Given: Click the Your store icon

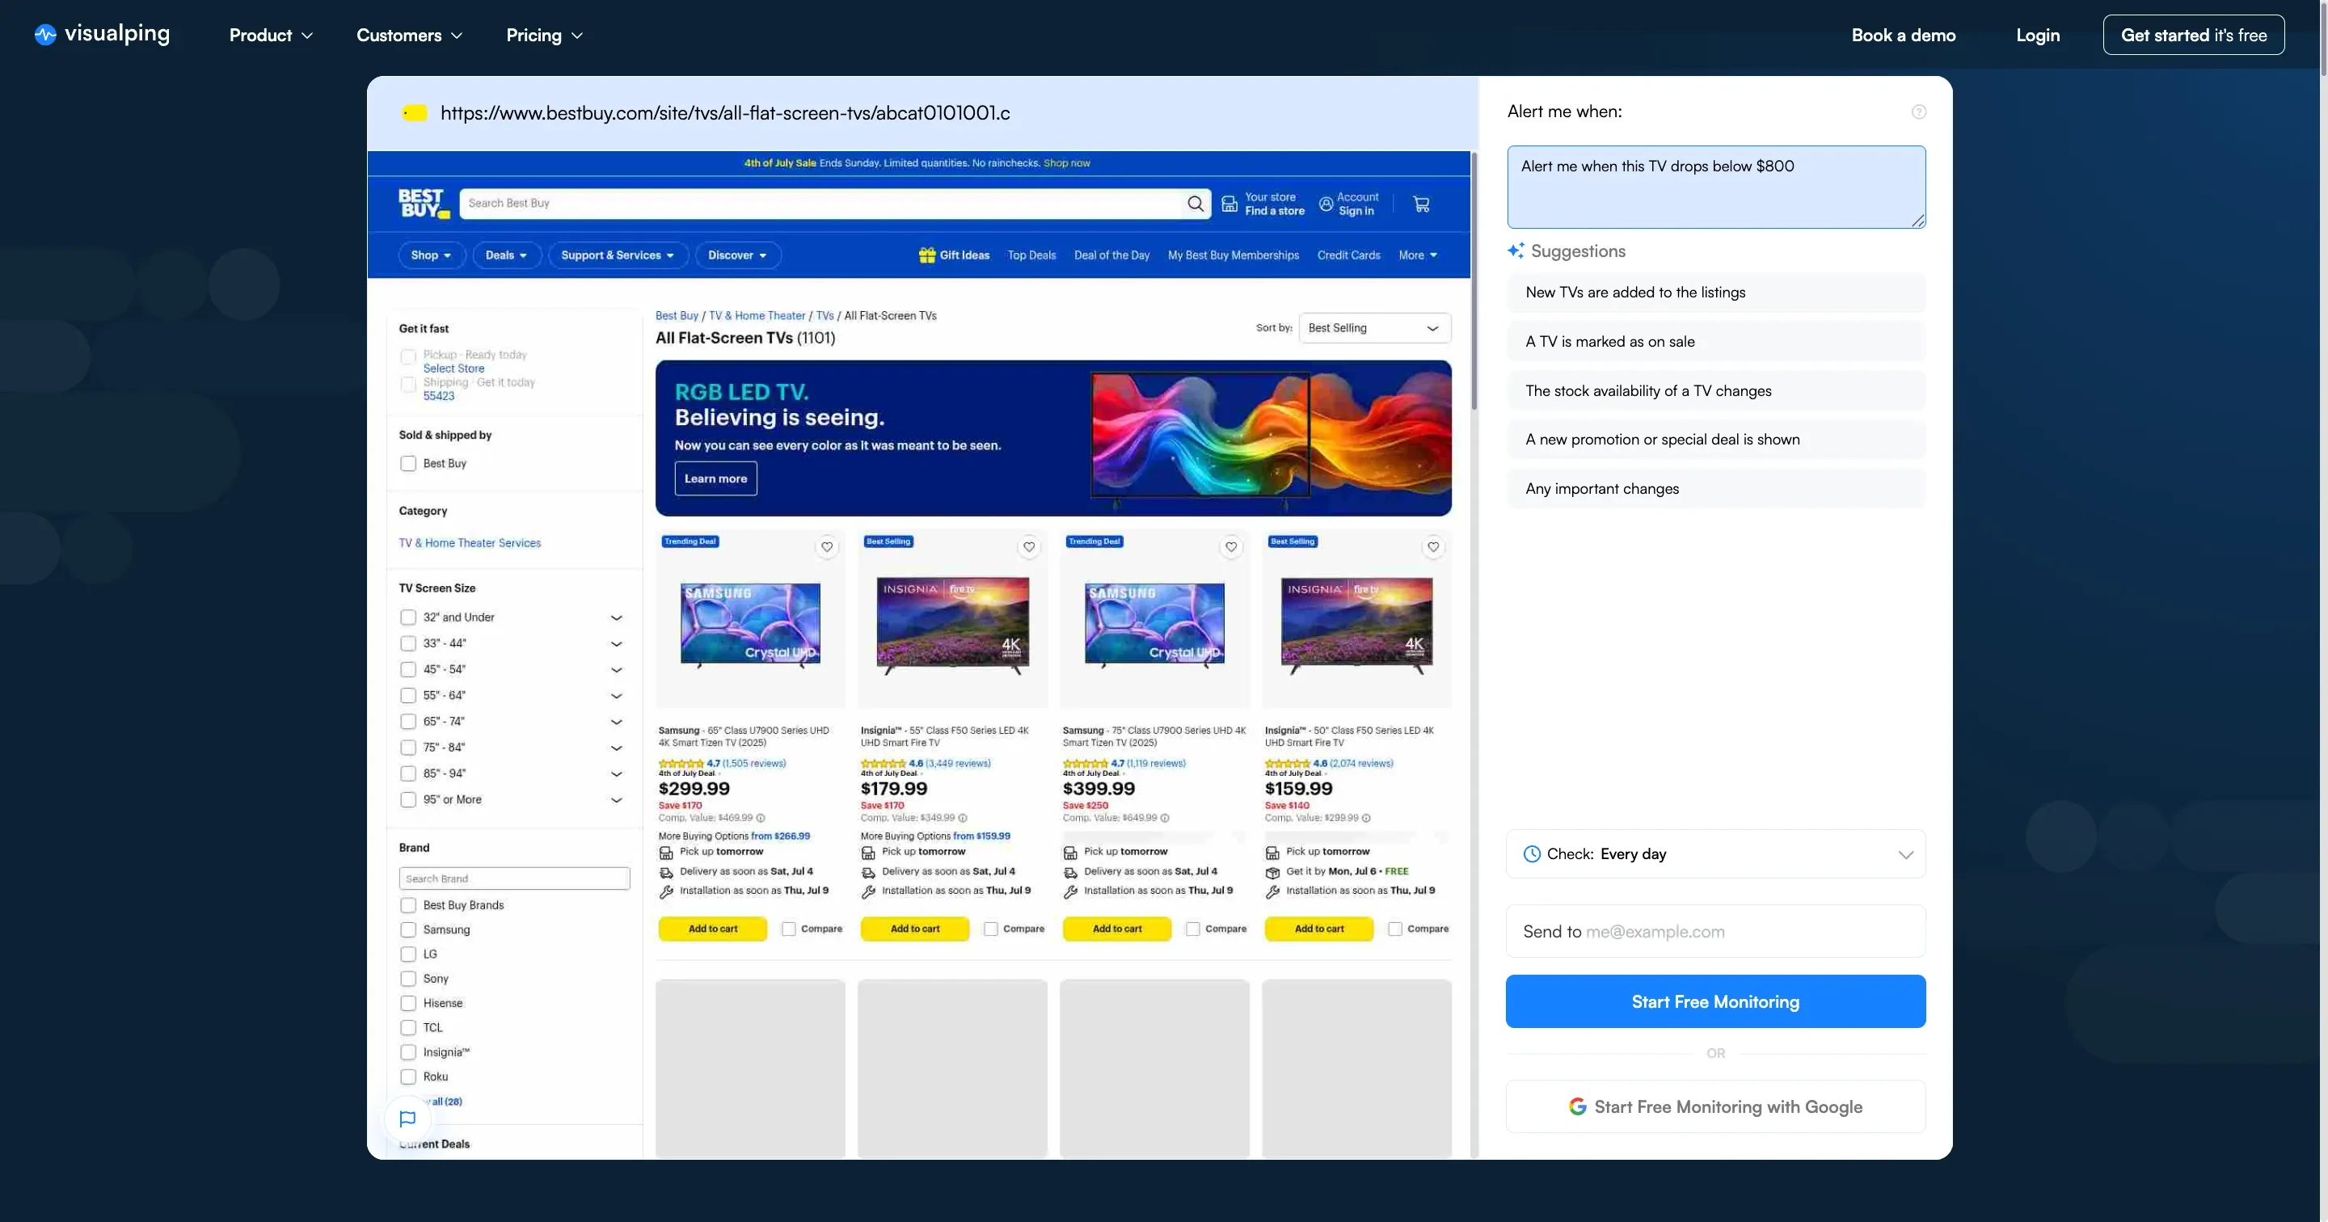Looking at the screenshot, I should click(x=1229, y=204).
